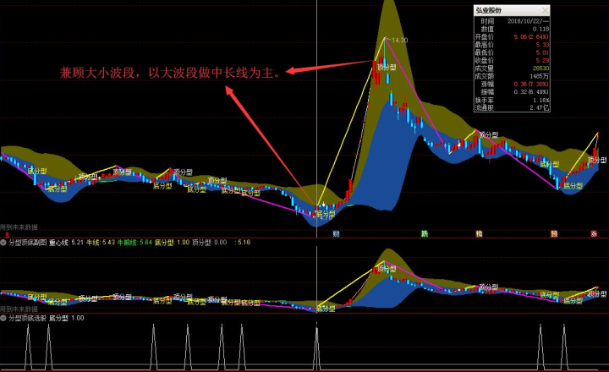Click the 成交额 1485万 row in popup

(x=512, y=76)
